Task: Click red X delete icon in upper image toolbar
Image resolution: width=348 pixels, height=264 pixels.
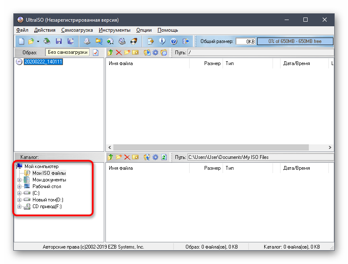Action: [x=119, y=53]
